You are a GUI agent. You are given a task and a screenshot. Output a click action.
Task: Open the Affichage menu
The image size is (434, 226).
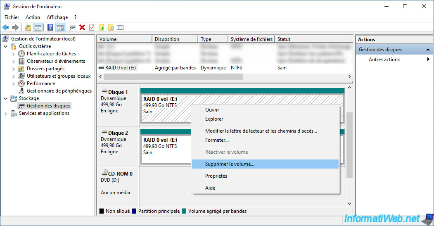57,17
